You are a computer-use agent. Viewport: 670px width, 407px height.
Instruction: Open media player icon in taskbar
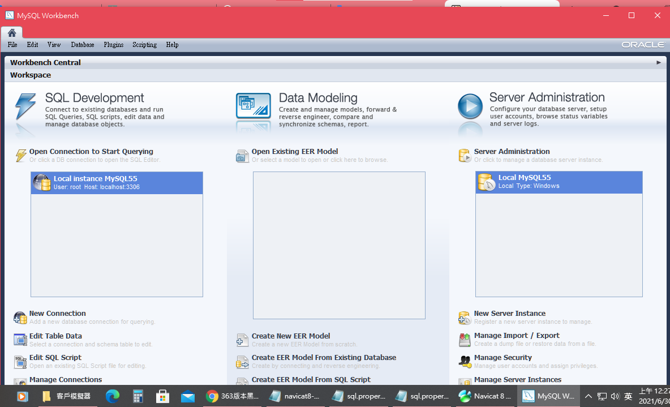(22, 396)
